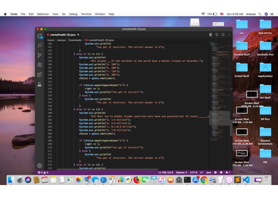278x197 pixels.
Task: Open Sublime Text from the dock
Action: (x=238, y=180)
